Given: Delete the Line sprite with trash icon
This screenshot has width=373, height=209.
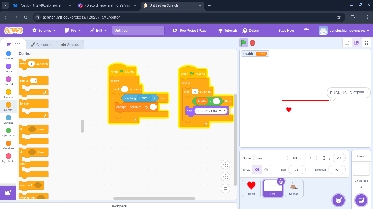Looking at the screenshot, I should click(x=281, y=182).
